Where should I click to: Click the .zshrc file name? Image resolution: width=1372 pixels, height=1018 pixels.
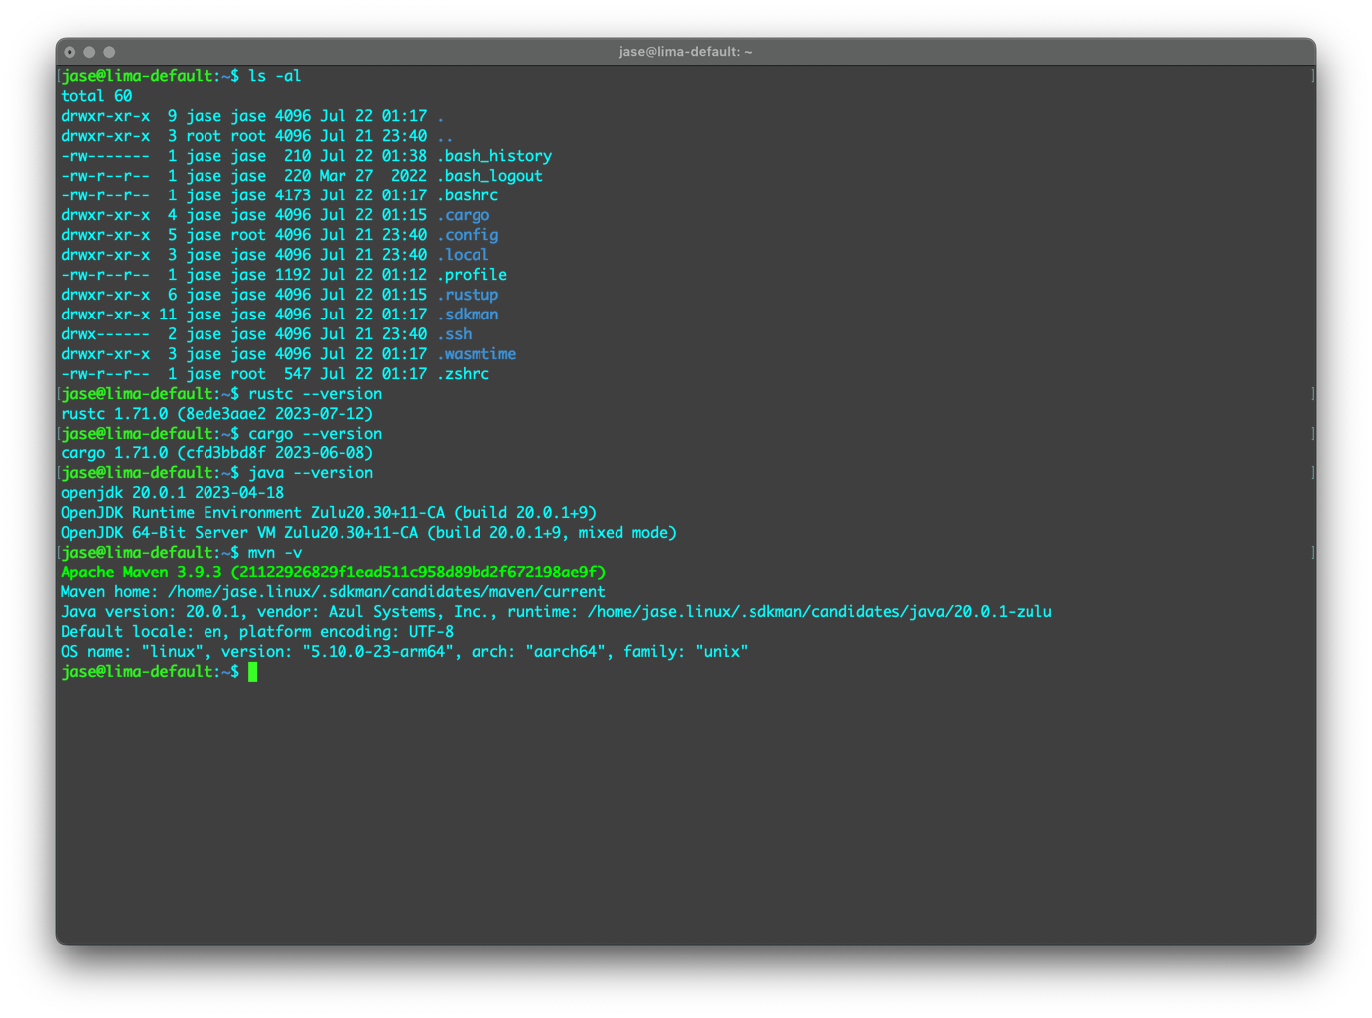tap(464, 374)
